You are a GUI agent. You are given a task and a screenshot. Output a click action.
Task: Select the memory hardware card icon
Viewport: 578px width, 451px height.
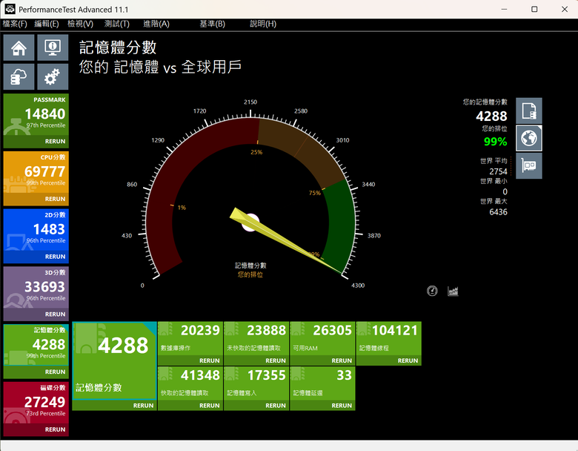point(528,165)
